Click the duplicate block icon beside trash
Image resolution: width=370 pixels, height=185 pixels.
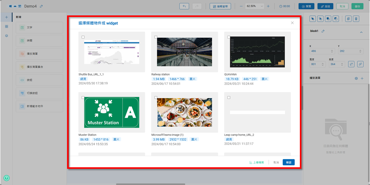(x=348, y=18)
